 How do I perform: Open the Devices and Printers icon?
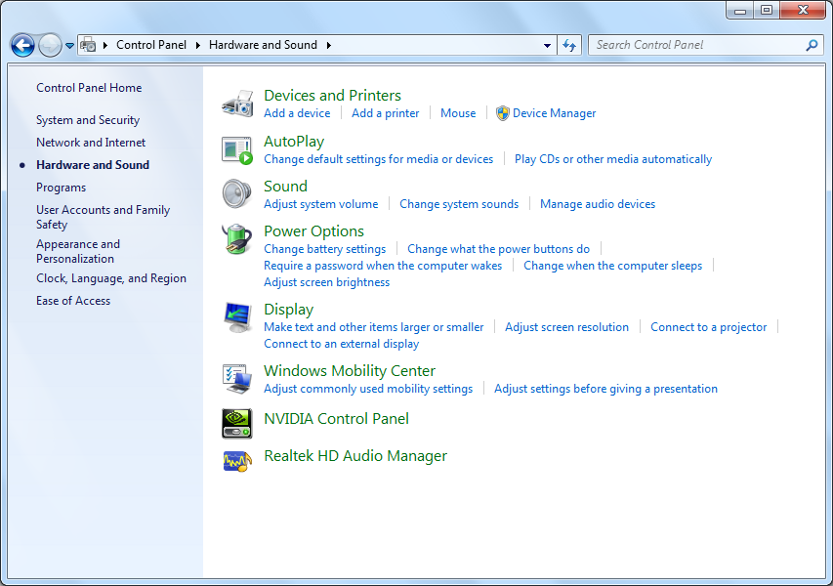[x=237, y=104]
